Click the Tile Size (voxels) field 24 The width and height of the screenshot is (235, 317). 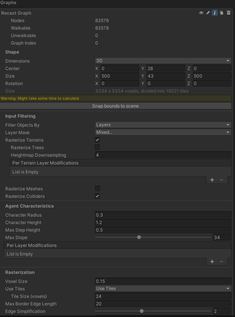click(x=163, y=296)
